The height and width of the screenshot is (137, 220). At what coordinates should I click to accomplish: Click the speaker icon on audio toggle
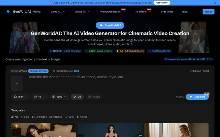(x=75, y=97)
